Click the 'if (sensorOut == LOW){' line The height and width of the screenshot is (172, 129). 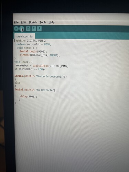point(30,69)
